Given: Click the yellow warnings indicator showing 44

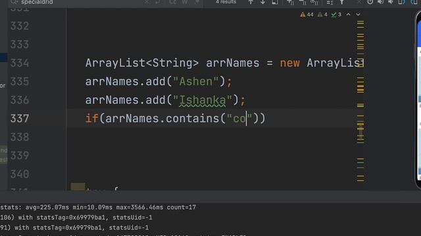Looking at the screenshot, I should (307, 14).
